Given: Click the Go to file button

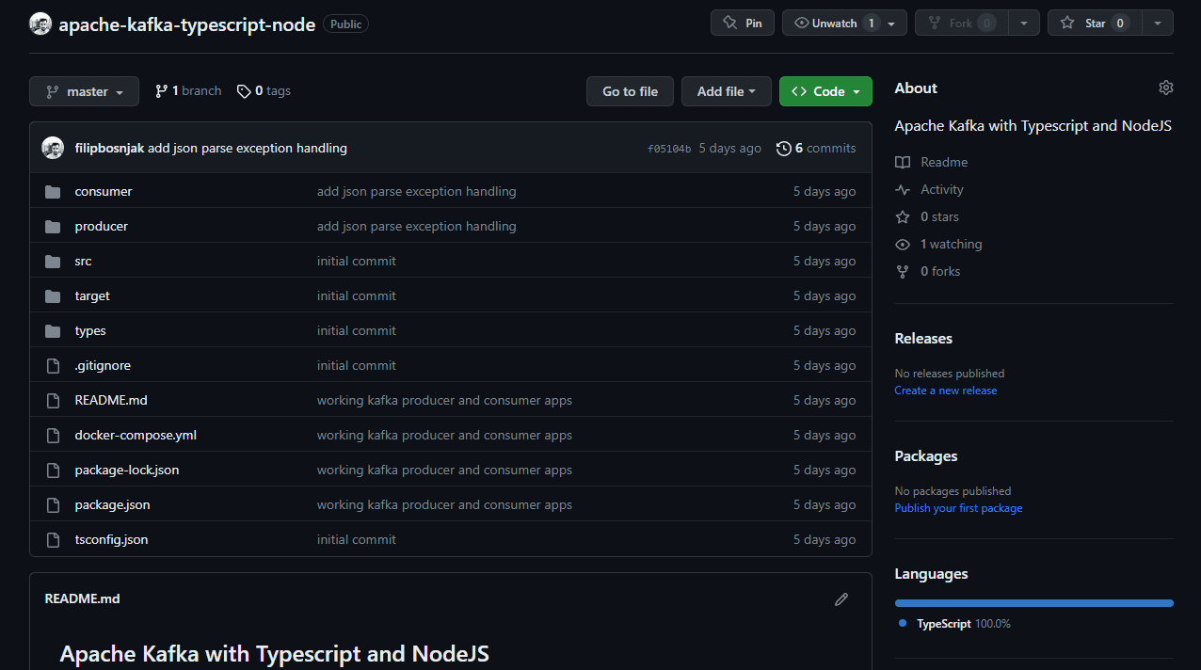Looking at the screenshot, I should 630,91.
